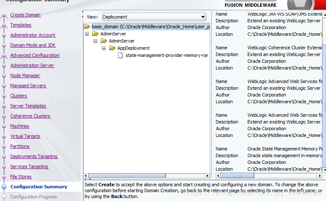Click details panel scroll left arrow
The width and height of the screenshot is (326, 201).
click(x=218, y=176)
